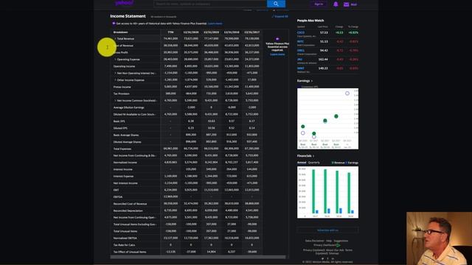Click the Normalized EBITDA row label
This screenshot has width=472, height=265.
point(125,238)
